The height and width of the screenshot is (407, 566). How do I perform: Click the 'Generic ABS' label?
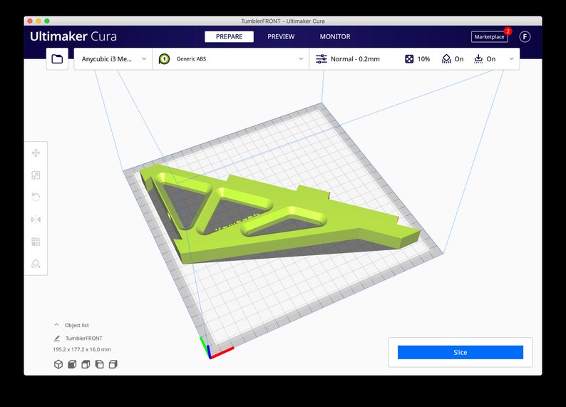point(191,59)
